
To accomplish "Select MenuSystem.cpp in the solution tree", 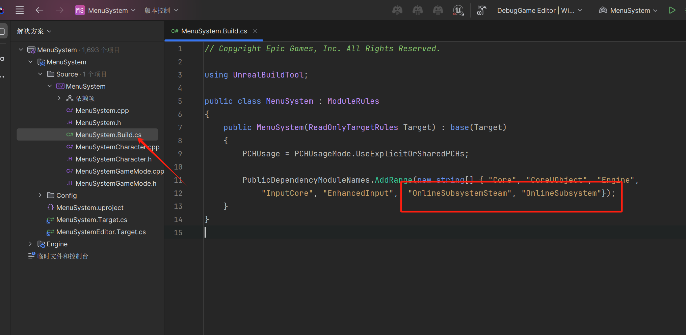I will coord(102,111).
